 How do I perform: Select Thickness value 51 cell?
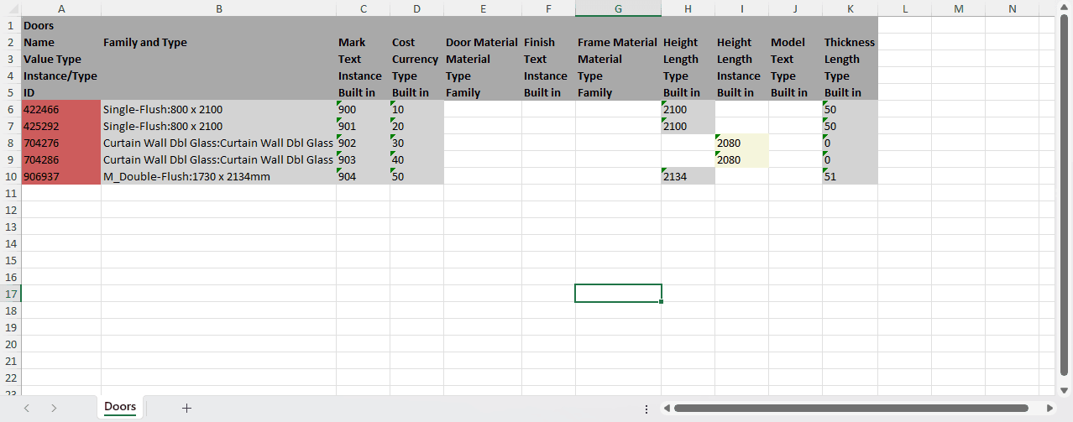click(x=850, y=176)
